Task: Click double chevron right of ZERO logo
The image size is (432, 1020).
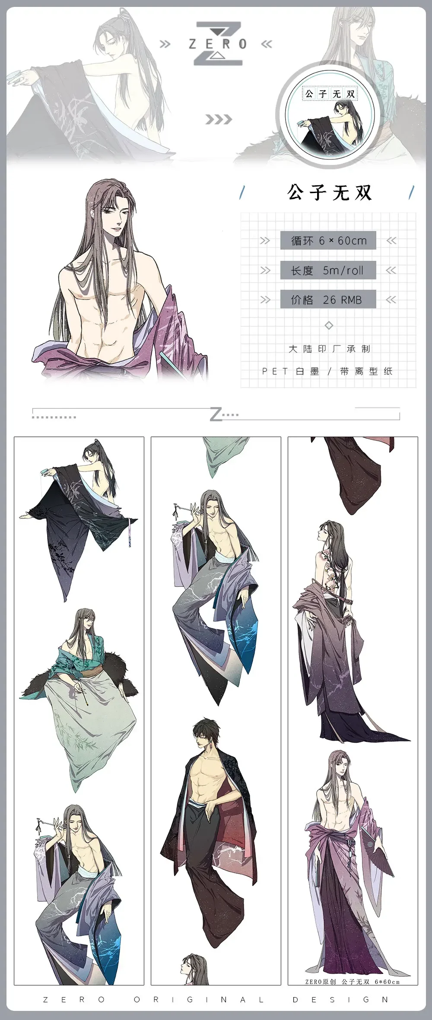Action: 267,44
